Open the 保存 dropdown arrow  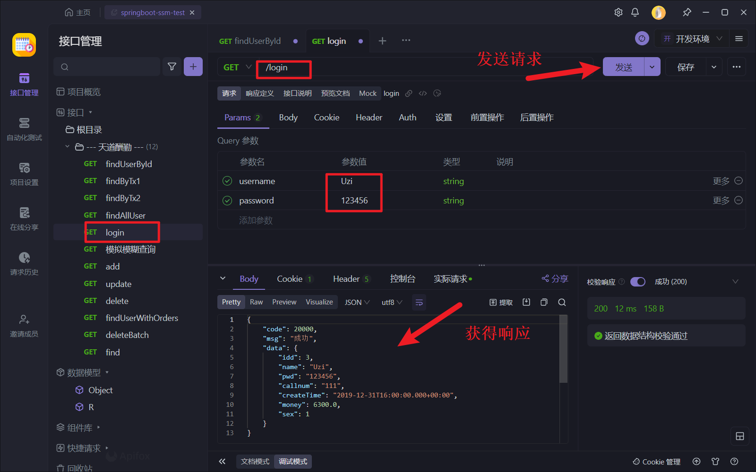click(714, 67)
